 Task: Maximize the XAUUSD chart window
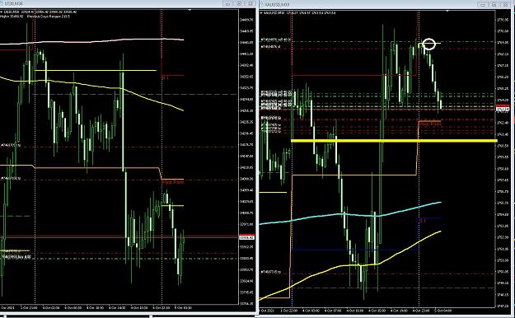point(494,5)
